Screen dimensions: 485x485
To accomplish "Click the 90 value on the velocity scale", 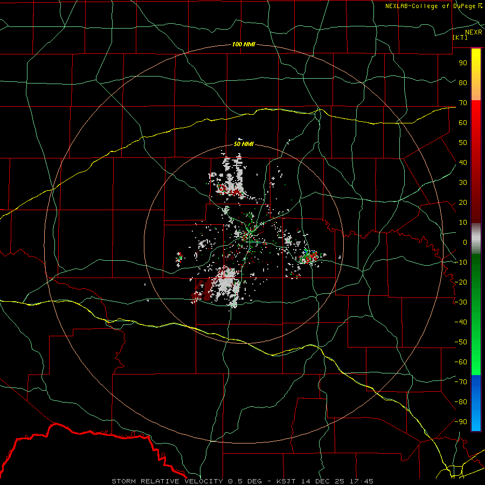I will [463, 63].
